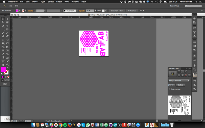Click the large magenta Fill swatch
The height and width of the screenshot is (128, 205).
point(3,69)
